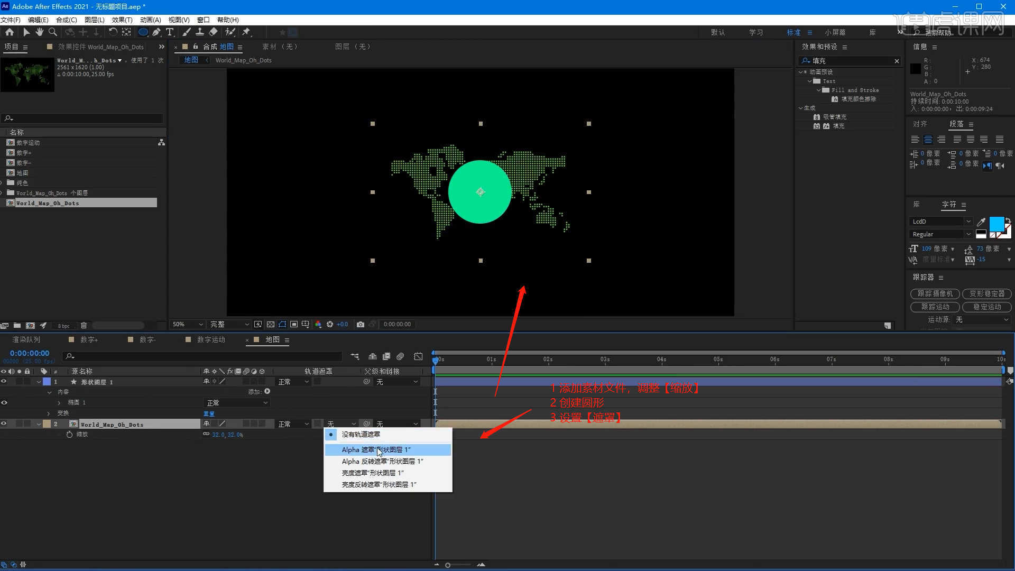Viewport: 1015px width, 571px height.
Task: Toggle visibility of 椭圆 1 shape
Action: click(x=4, y=403)
